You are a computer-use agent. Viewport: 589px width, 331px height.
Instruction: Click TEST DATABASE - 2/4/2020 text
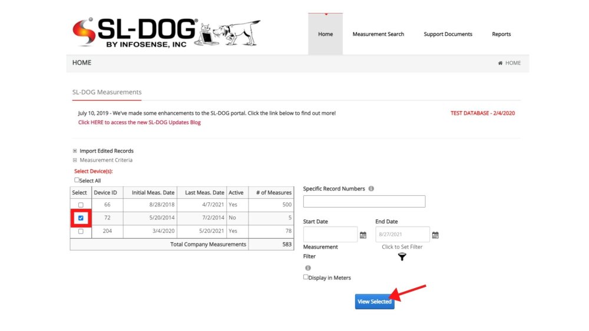pos(483,113)
